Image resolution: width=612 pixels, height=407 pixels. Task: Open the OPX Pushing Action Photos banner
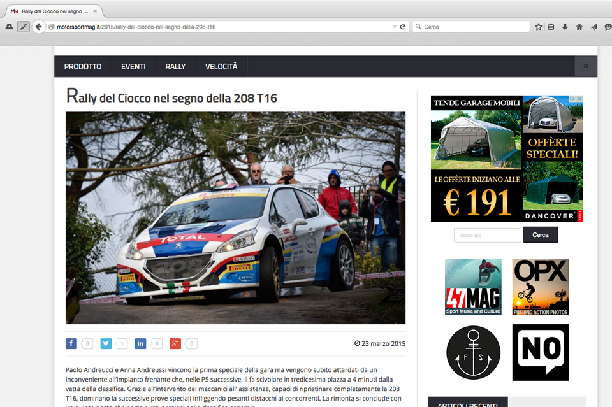click(x=541, y=287)
